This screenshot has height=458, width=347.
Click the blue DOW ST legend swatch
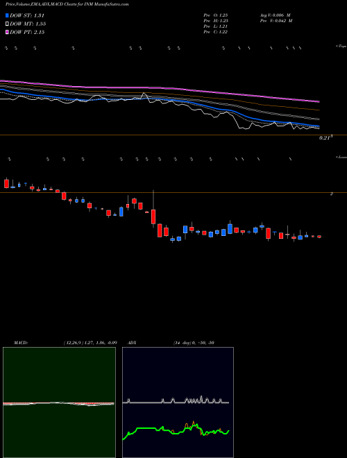(x=7, y=15)
